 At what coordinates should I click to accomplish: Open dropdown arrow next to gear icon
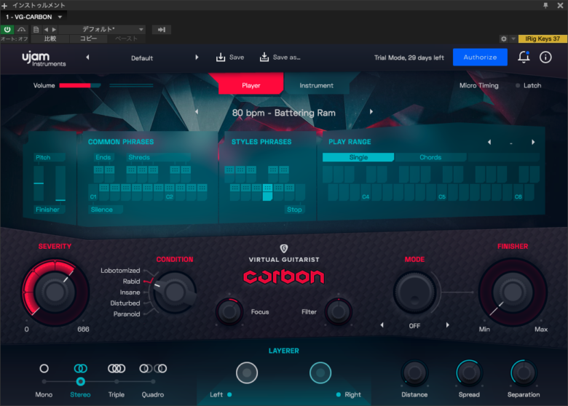513,39
